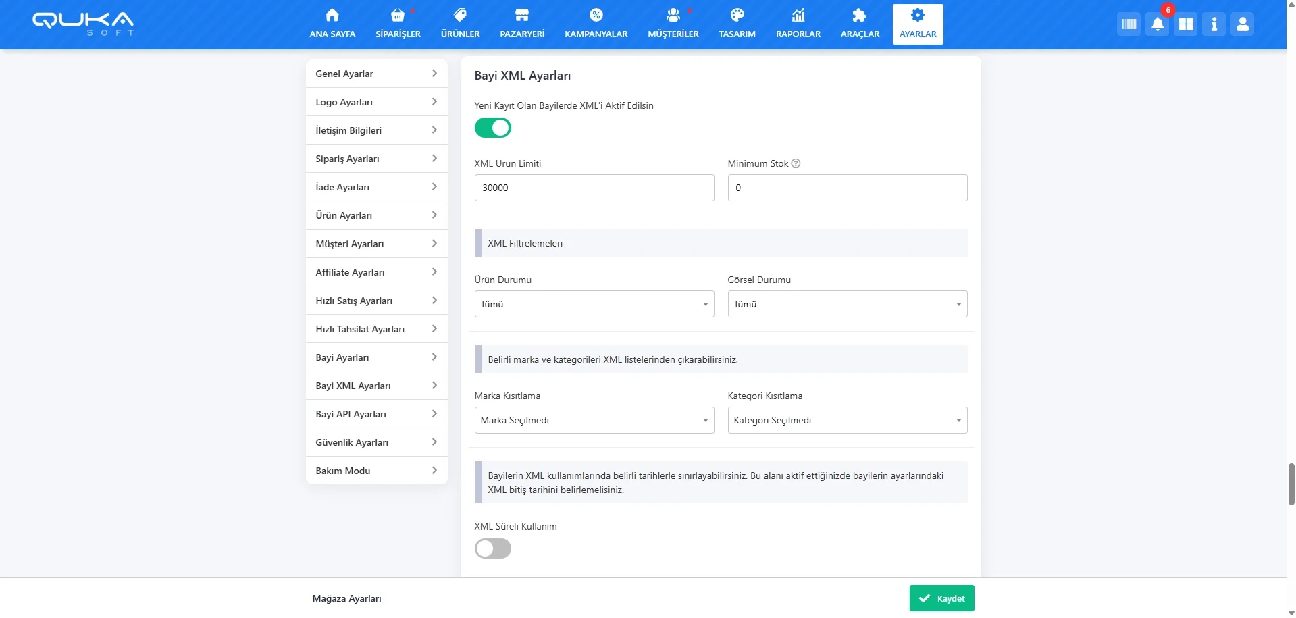Open the Marka Kısıtlama selector
Image resolution: width=1296 pixels, height=618 pixels.
(x=594, y=420)
